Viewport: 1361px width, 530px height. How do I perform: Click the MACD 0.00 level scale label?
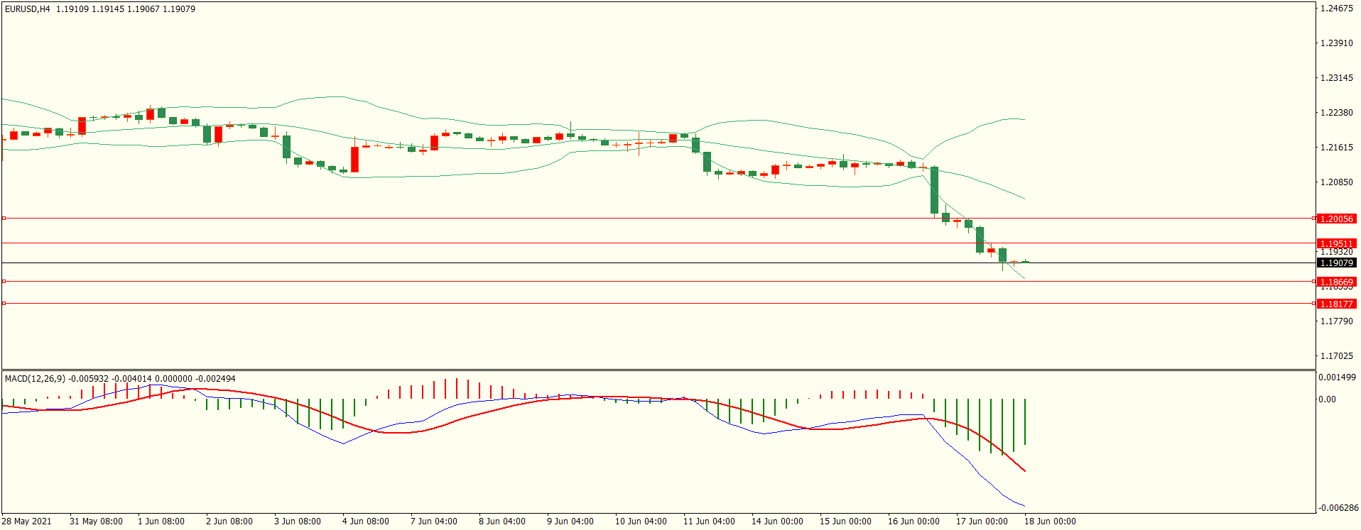pos(1327,399)
